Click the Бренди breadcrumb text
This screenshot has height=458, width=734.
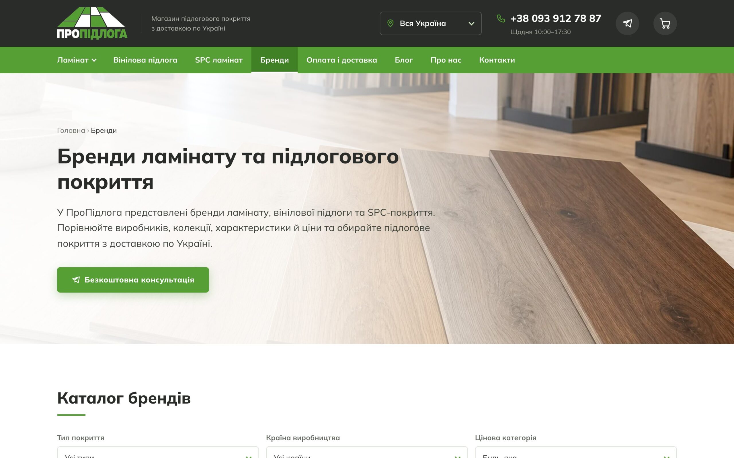[104, 131]
